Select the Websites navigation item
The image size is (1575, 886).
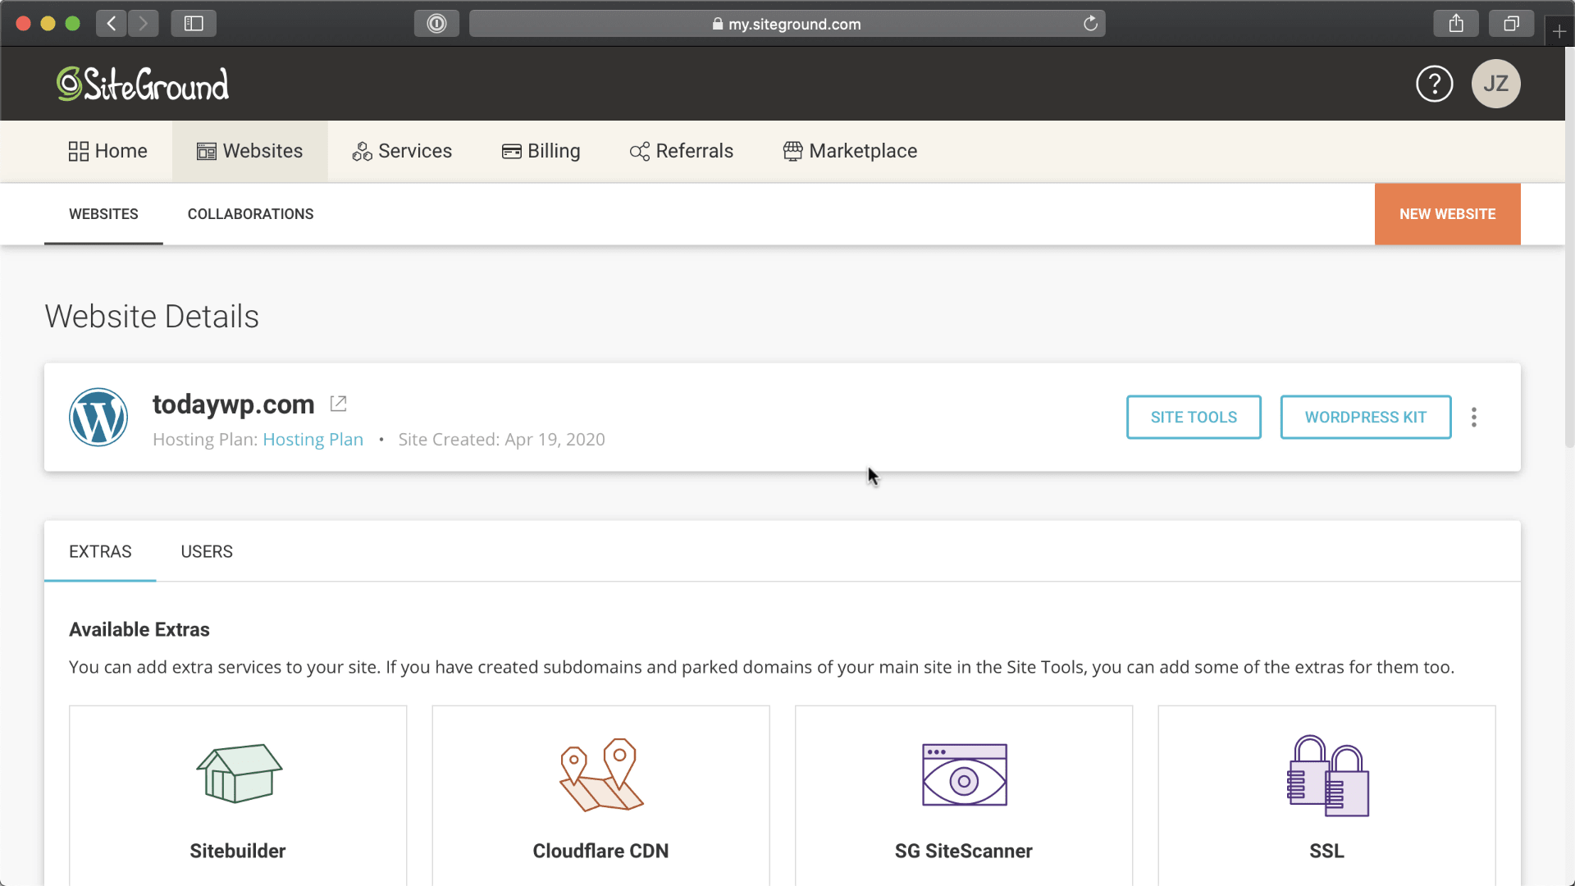[x=250, y=151]
